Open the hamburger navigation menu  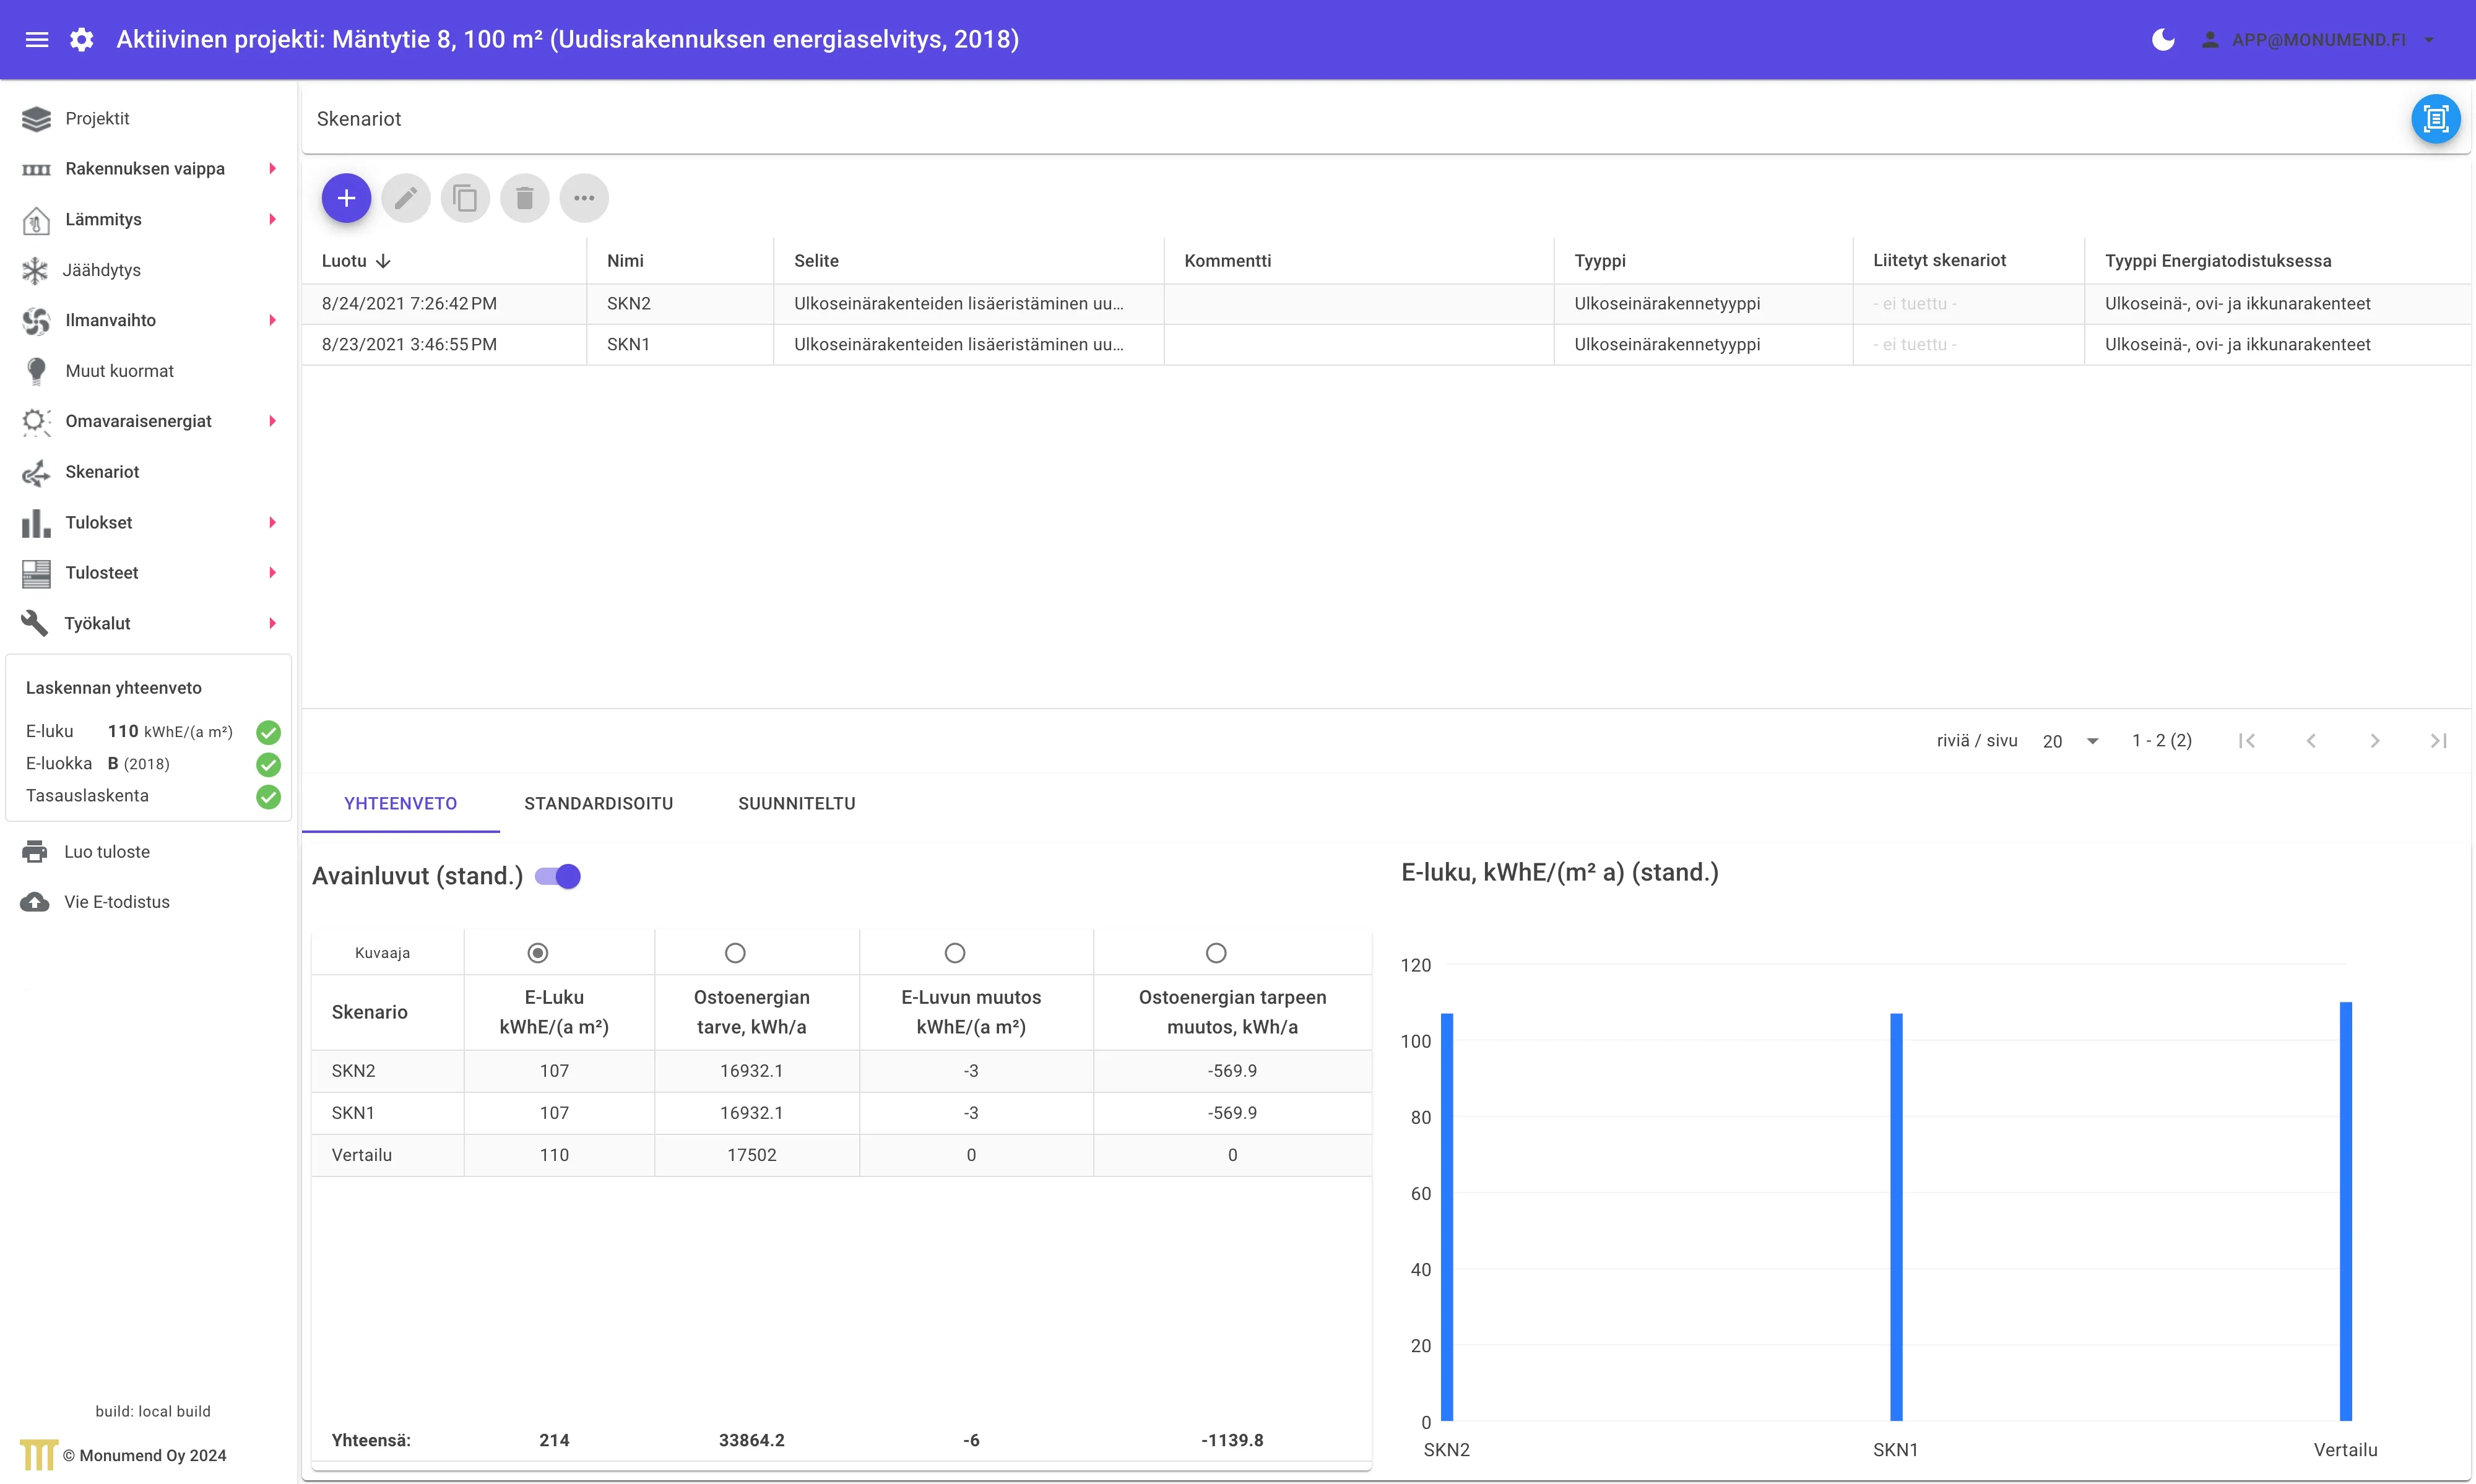[x=37, y=39]
